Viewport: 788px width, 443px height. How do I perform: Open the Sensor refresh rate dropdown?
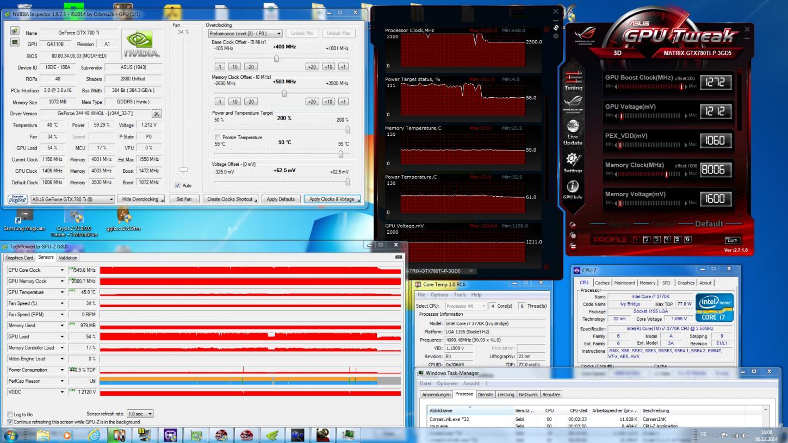click(140, 414)
